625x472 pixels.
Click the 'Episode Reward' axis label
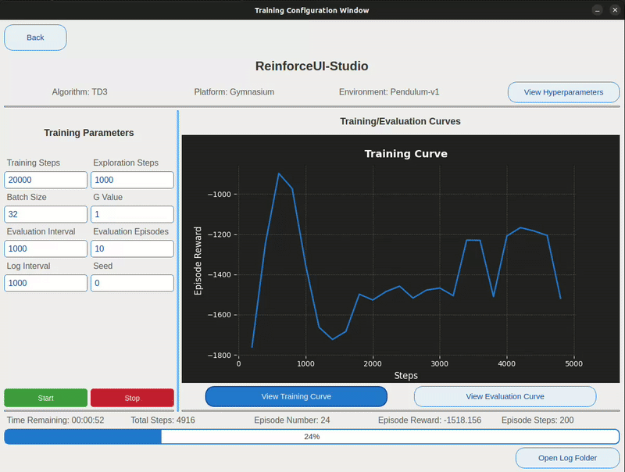198,261
